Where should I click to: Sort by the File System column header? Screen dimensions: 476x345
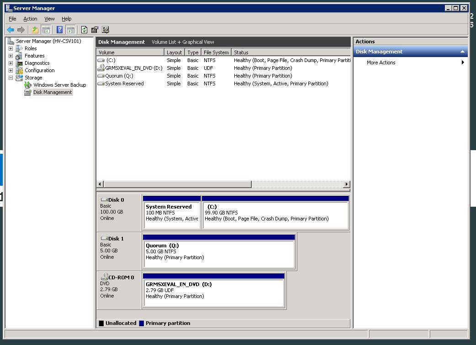click(x=216, y=52)
